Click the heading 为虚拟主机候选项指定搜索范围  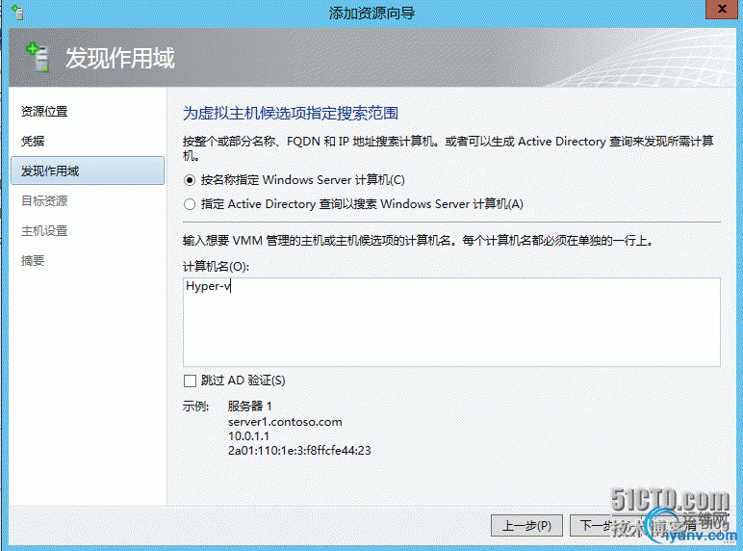[x=291, y=113]
